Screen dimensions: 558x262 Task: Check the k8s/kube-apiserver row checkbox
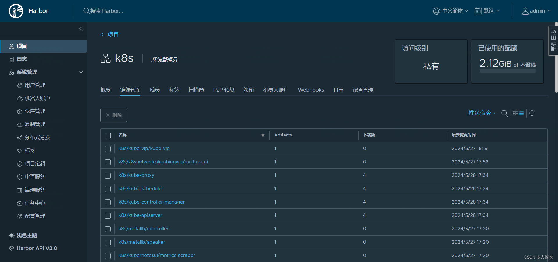[x=108, y=216]
